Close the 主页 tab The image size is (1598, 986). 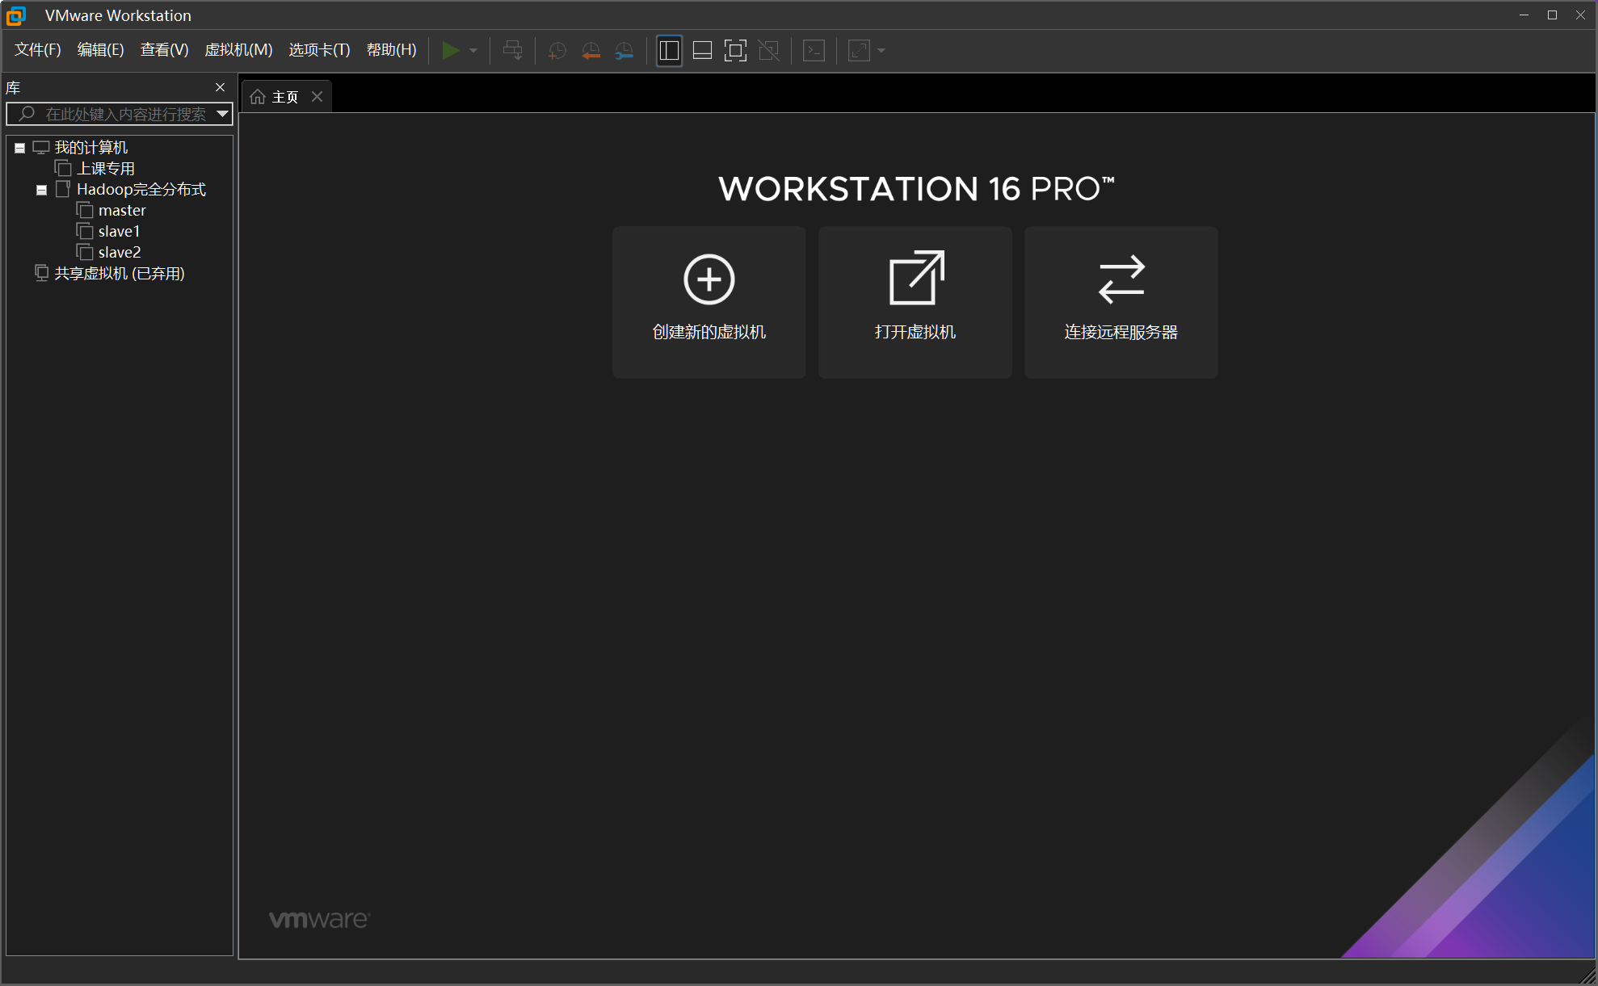pos(317,97)
